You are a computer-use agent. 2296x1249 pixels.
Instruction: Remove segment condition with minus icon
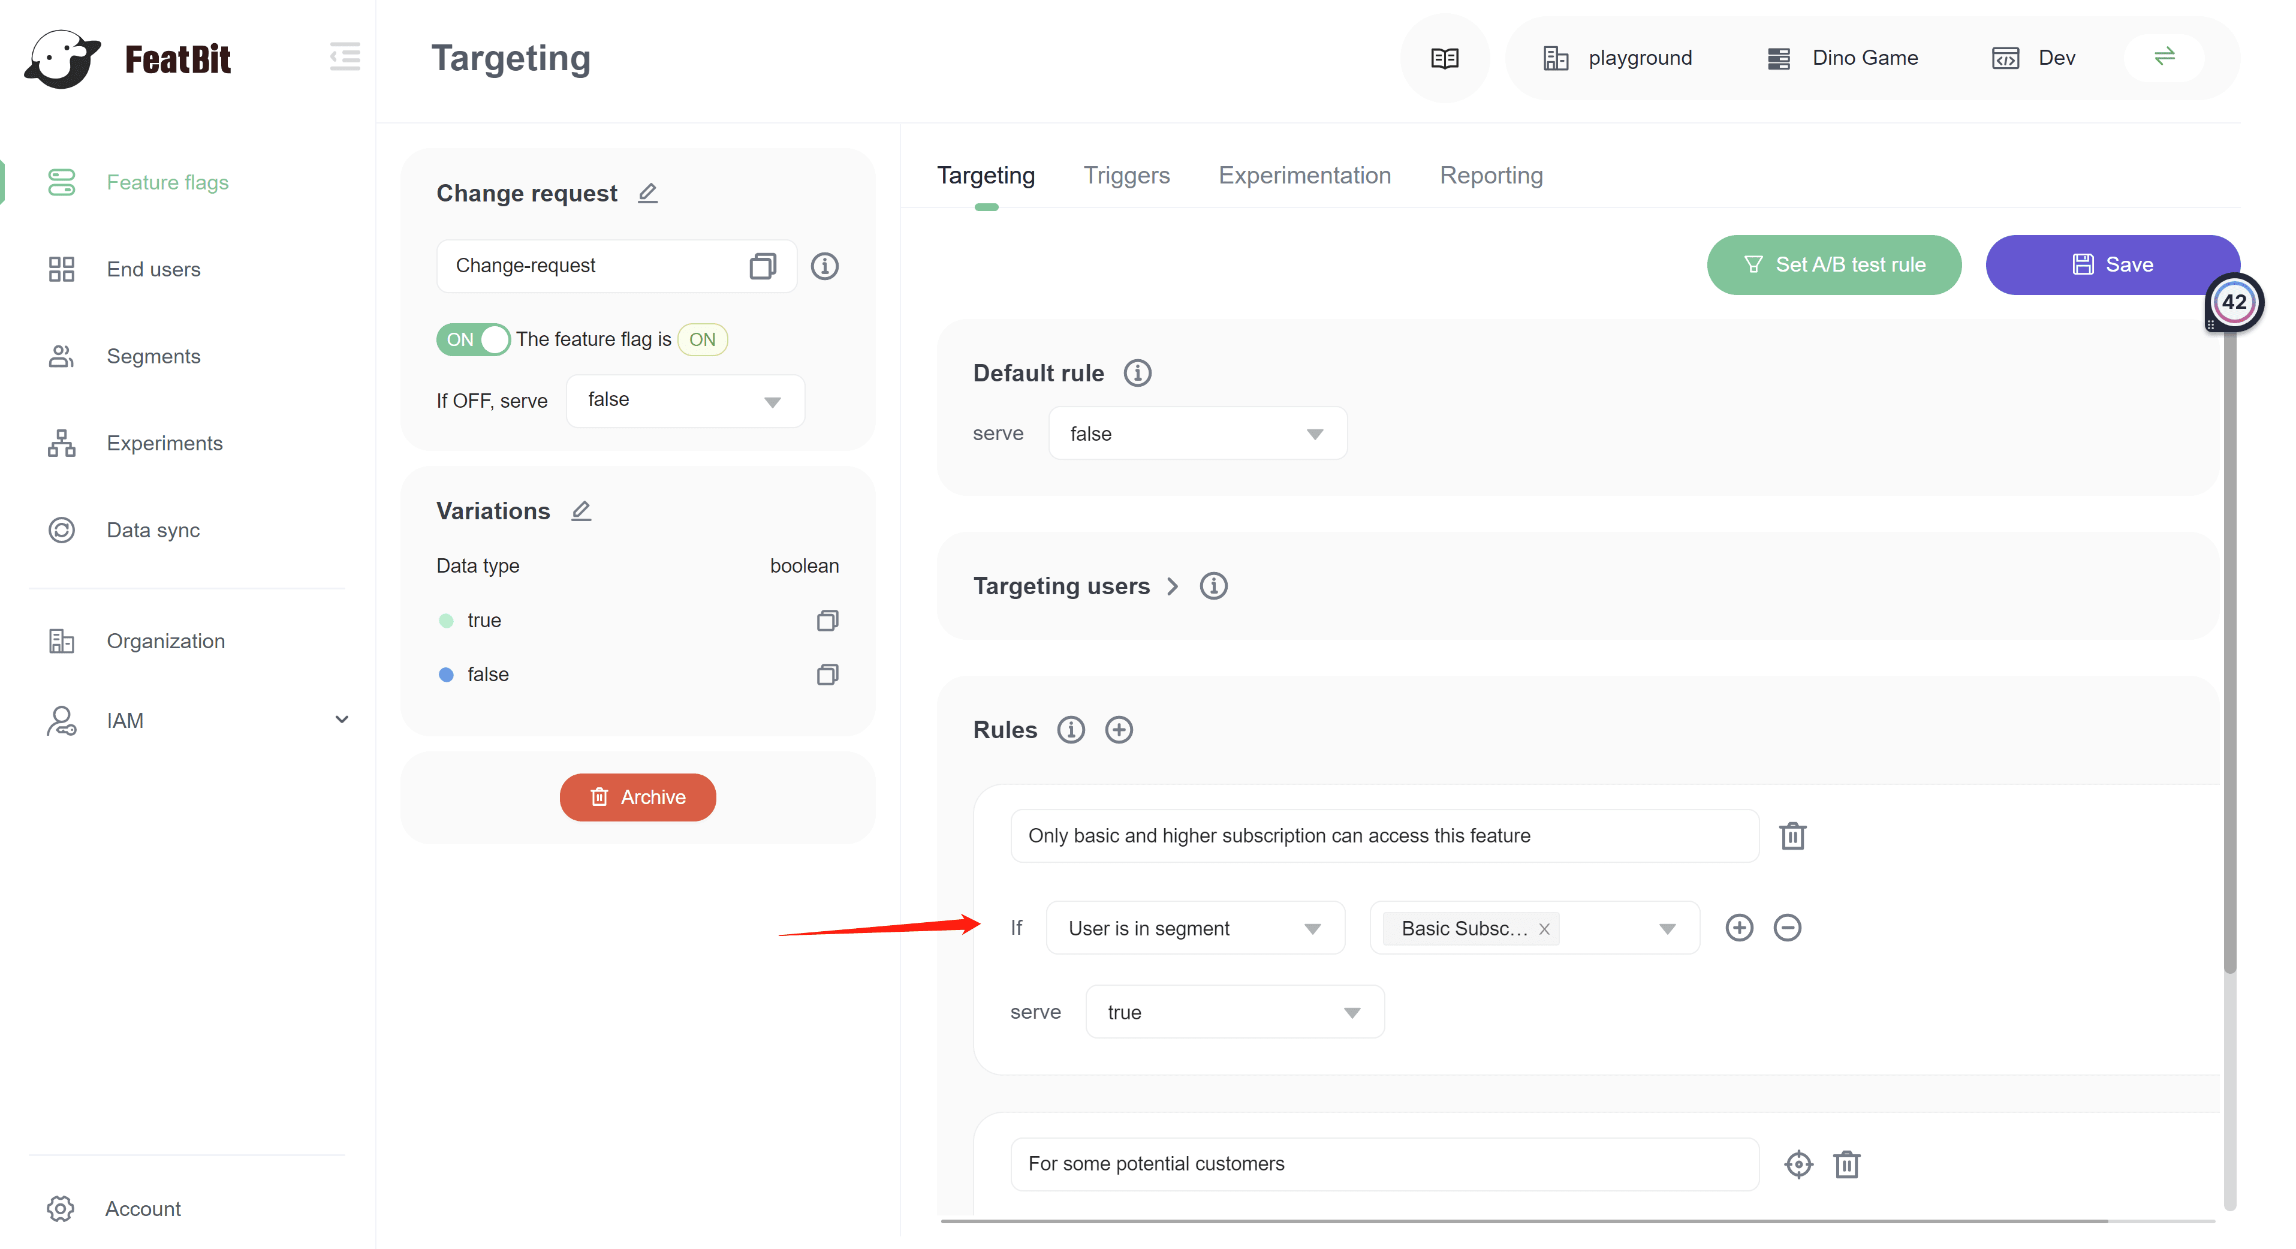coord(1787,928)
